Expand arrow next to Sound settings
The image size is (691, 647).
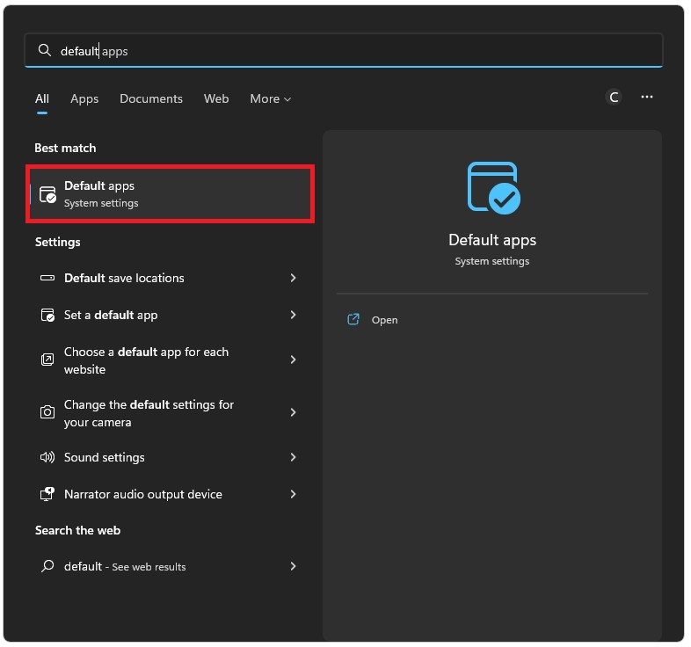pyautogui.click(x=293, y=457)
